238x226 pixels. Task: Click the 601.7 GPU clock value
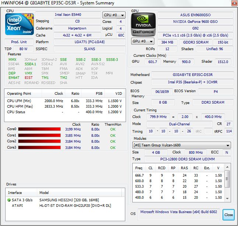tap(153, 62)
